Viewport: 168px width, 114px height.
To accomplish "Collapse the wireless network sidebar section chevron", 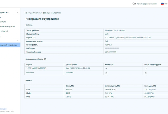I will 17,13.
